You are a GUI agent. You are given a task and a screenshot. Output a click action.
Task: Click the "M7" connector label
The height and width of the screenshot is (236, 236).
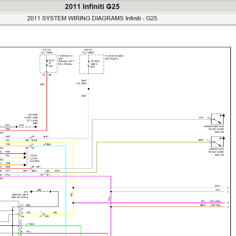[x=42, y=175]
